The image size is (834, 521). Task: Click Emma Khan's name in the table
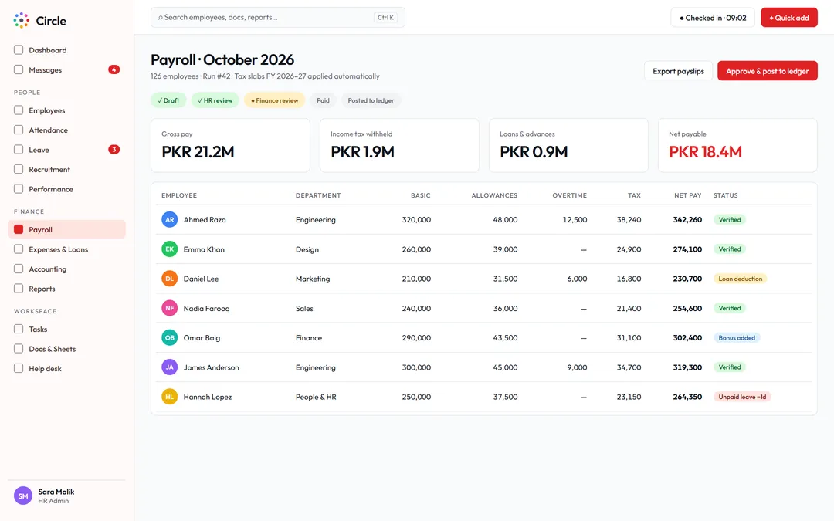click(204, 249)
